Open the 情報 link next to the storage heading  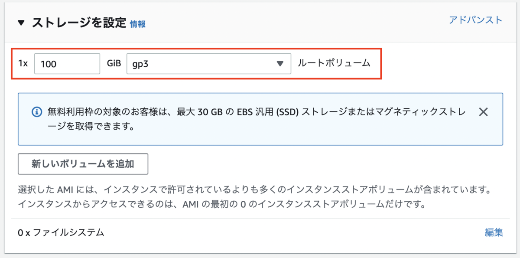[138, 24]
